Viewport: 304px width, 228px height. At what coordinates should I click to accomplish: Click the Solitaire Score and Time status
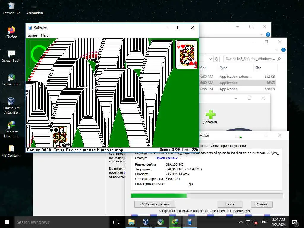point(179,150)
